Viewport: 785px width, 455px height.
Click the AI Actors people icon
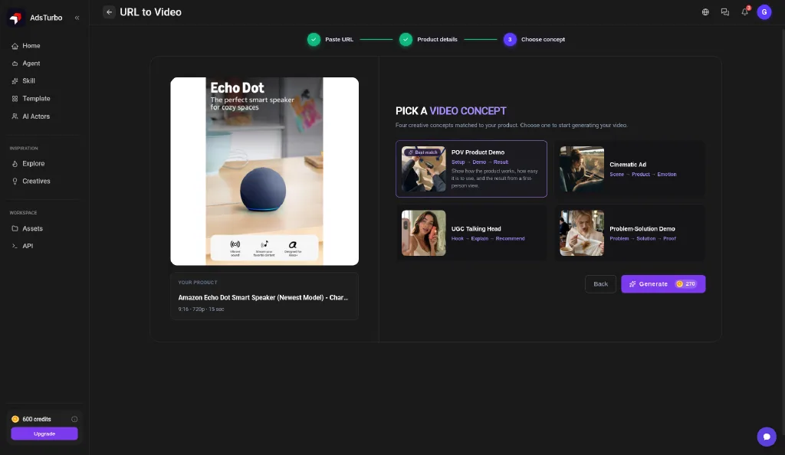15,116
